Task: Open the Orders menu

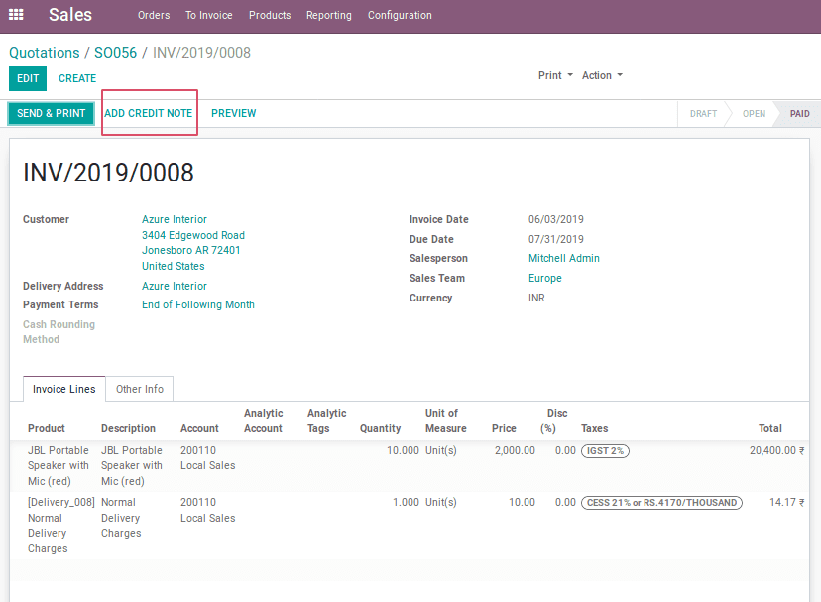Action: click(154, 16)
